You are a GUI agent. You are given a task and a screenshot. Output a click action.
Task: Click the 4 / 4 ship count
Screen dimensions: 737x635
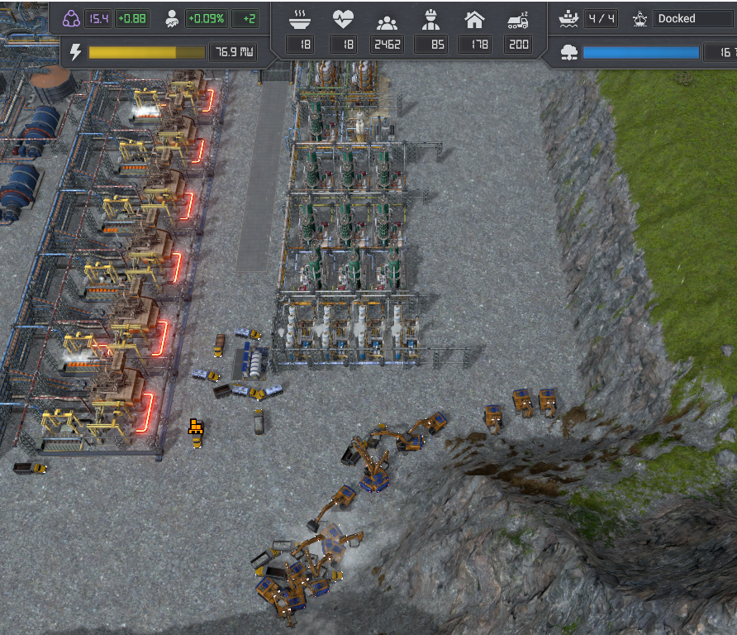tap(601, 19)
